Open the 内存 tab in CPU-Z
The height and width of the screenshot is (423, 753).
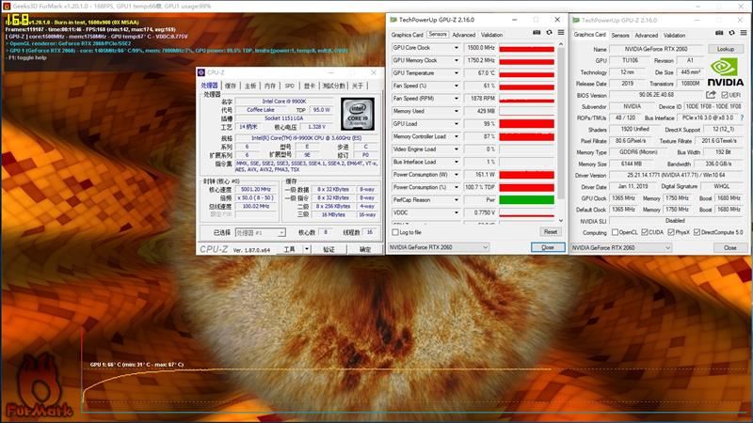pos(270,86)
